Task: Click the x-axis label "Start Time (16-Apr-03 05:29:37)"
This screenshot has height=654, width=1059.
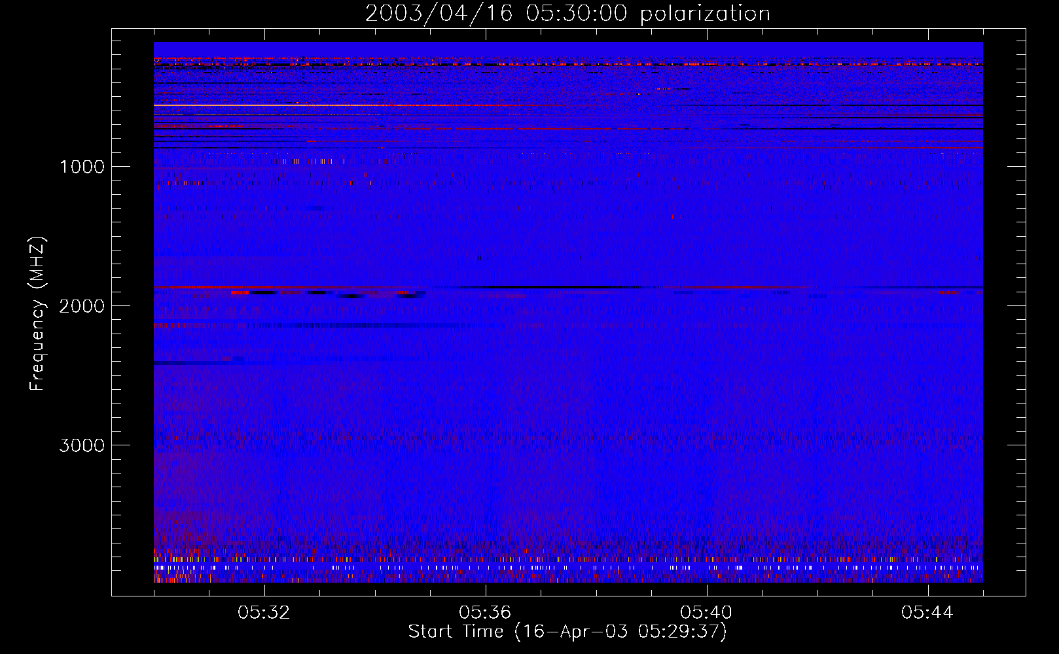Action: (x=567, y=632)
